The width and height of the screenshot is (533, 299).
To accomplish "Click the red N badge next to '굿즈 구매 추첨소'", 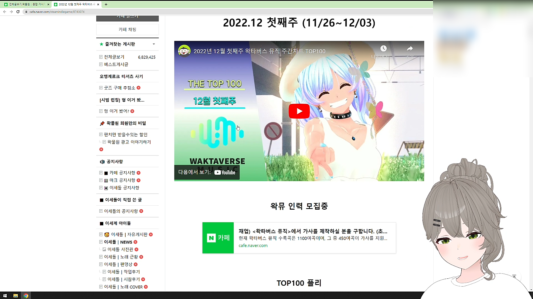I will pyautogui.click(x=139, y=88).
